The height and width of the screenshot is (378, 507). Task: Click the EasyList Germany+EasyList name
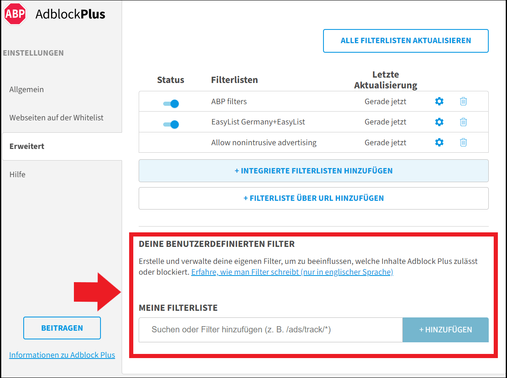[x=258, y=122]
